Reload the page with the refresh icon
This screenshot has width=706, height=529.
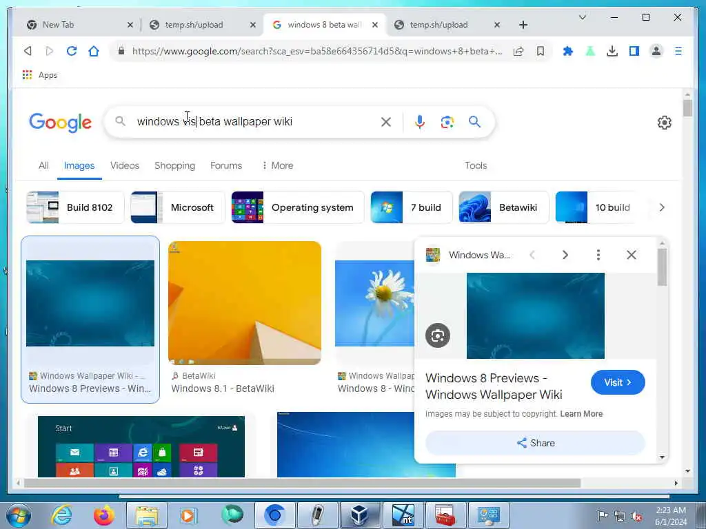coord(72,51)
